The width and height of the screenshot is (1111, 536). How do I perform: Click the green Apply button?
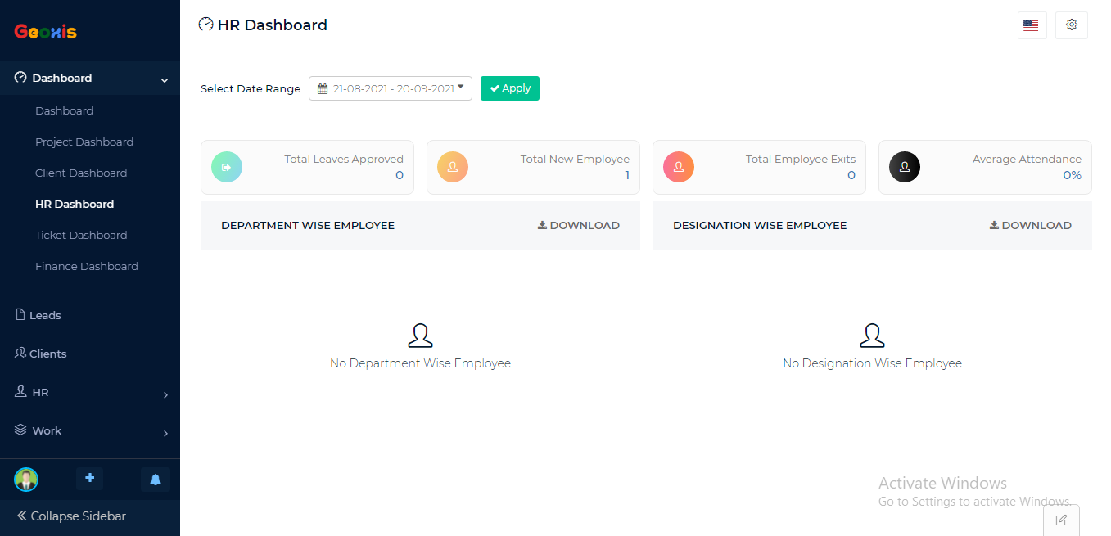[510, 88]
